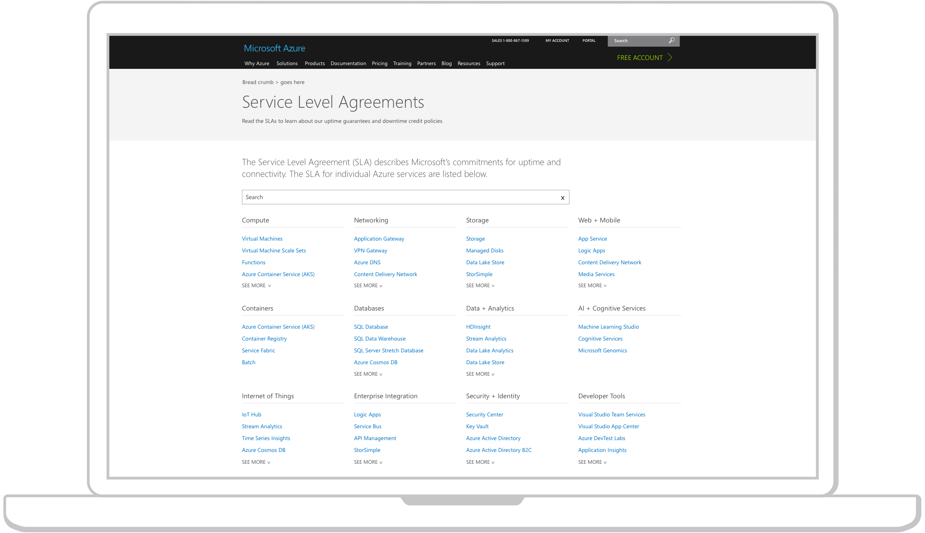Open the Virtual Machines SLA link
The image size is (925, 533).
(x=262, y=239)
